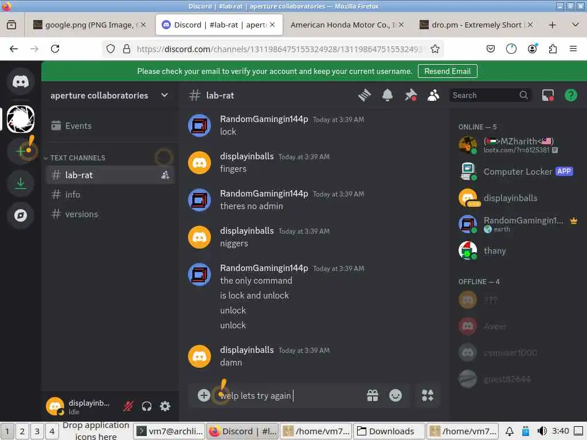Open Firefox application hamburger menu

coord(573,49)
